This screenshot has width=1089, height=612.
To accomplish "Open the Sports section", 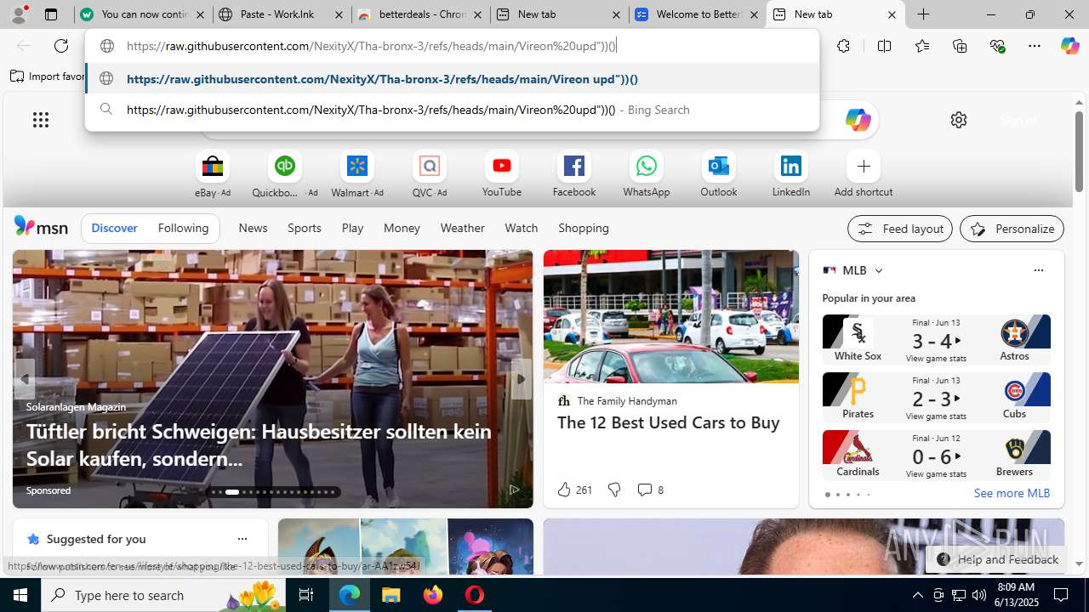I will point(304,228).
